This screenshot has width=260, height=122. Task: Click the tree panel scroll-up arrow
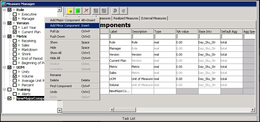pos(60,10)
